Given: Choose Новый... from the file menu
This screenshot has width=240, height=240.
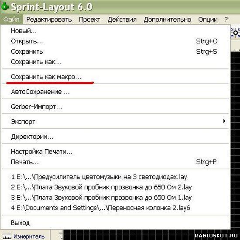Looking at the screenshot, I should (x=115, y=31).
